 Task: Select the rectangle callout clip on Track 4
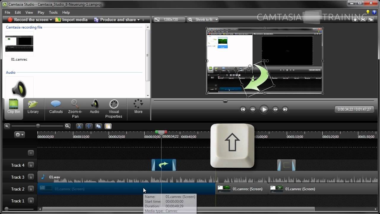pos(286,165)
